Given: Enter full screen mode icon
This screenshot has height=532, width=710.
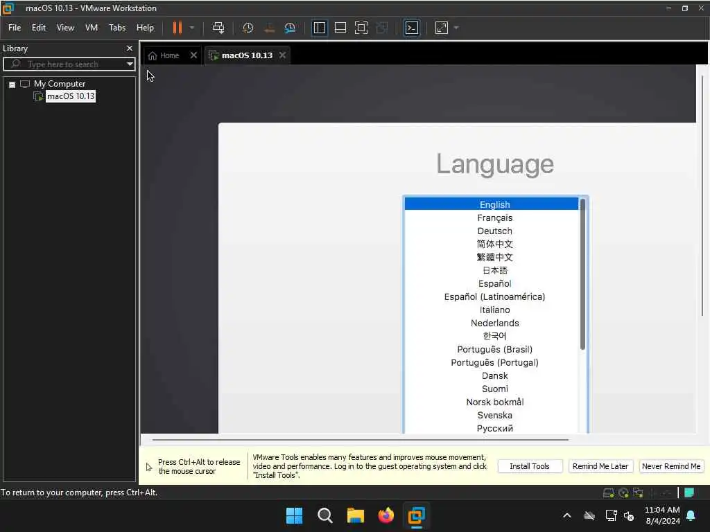Looking at the screenshot, I should [361, 28].
